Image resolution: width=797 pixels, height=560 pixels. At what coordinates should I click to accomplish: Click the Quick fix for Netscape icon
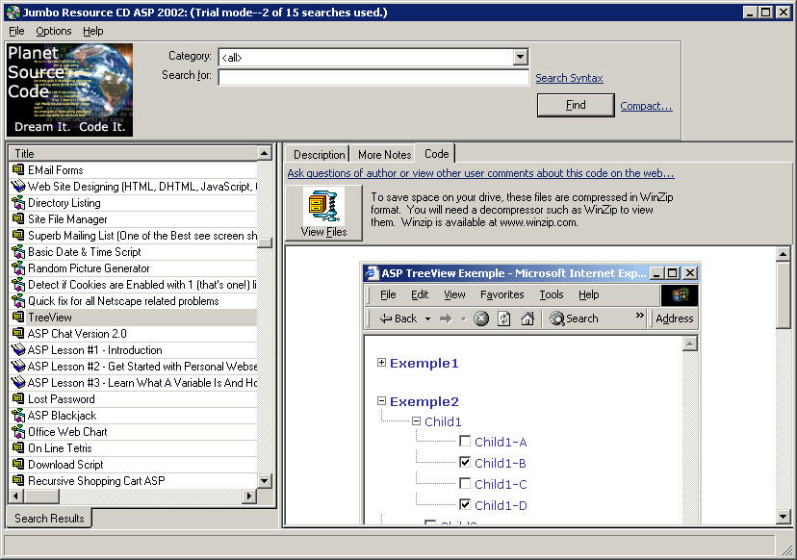tap(18, 300)
